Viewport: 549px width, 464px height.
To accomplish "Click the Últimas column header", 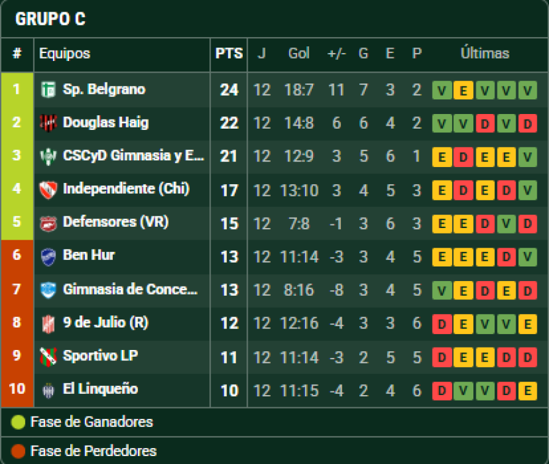I will (x=484, y=54).
